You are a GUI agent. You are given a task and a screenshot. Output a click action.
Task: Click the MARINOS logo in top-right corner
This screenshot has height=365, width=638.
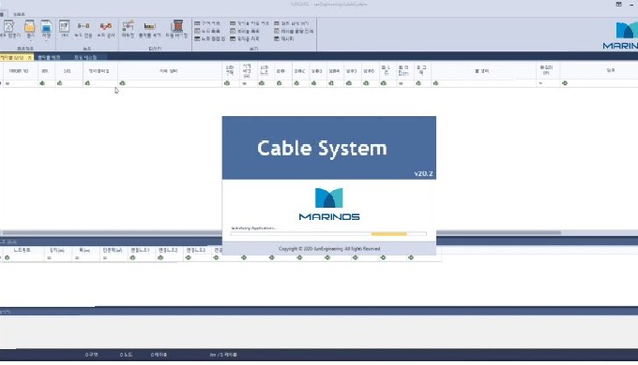[620, 36]
